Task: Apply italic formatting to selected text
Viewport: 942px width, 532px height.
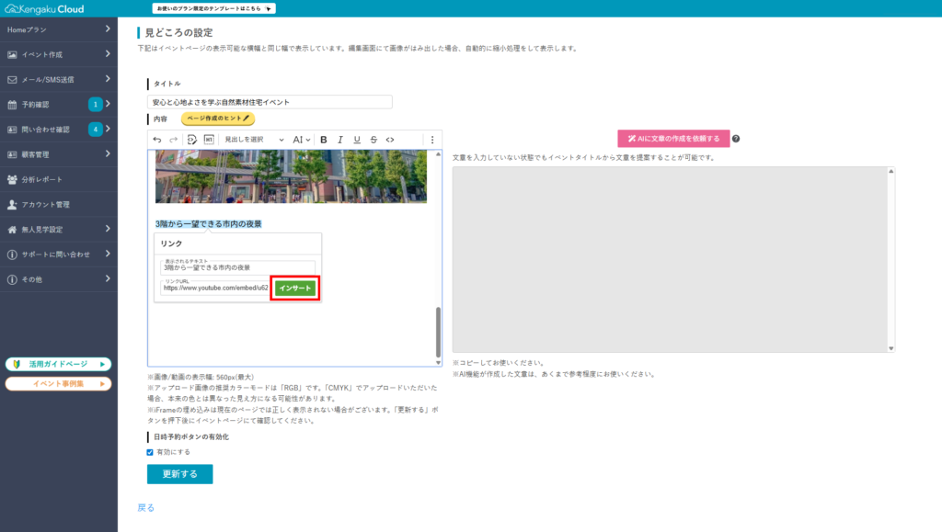Action: (x=340, y=140)
